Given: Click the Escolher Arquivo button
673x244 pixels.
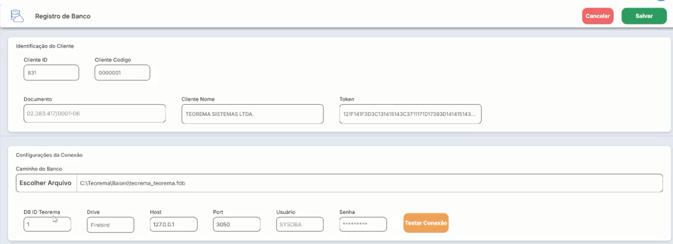Looking at the screenshot, I should point(46,183).
